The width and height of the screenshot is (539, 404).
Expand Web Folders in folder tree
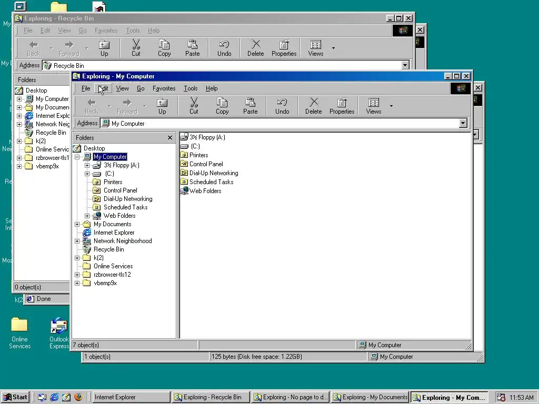(87, 216)
